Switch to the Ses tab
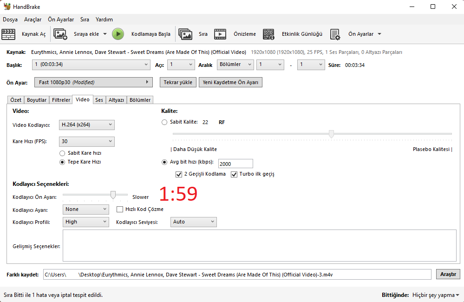 [x=99, y=100]
